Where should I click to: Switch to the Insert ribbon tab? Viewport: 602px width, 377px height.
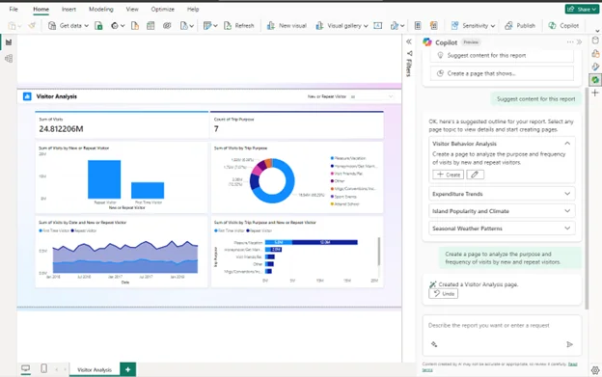(x=68, y=10)
